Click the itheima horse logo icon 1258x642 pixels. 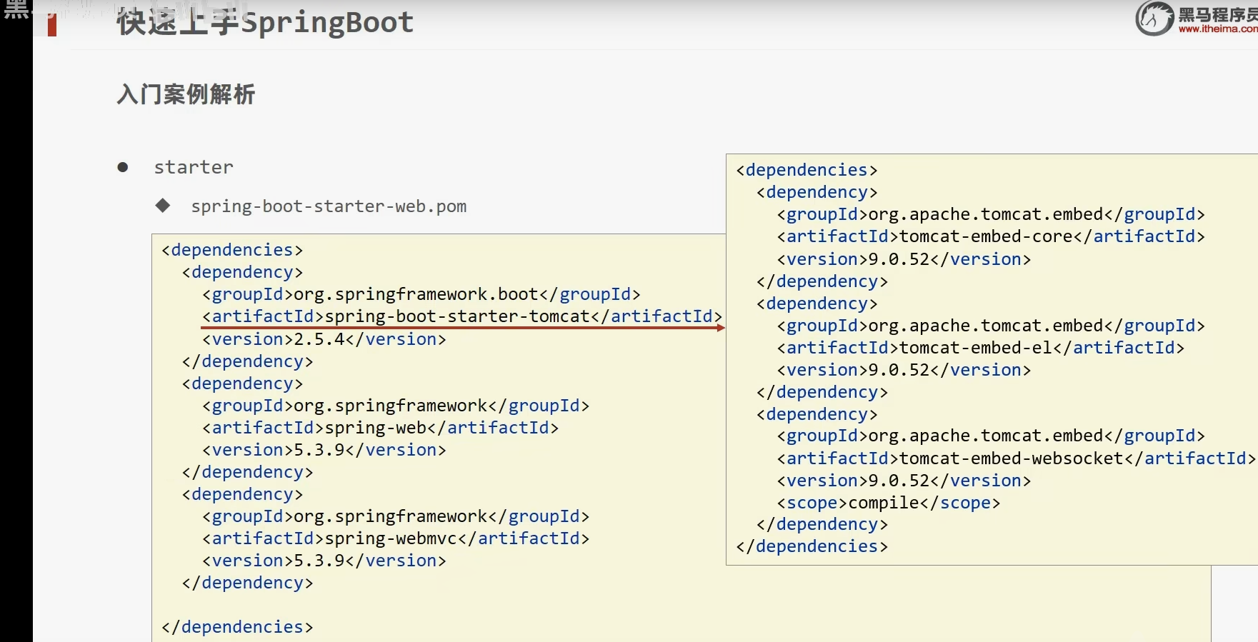pos(1154,19)
